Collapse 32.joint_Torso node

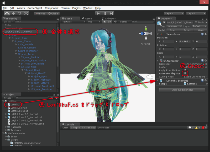tap(16, 54)
